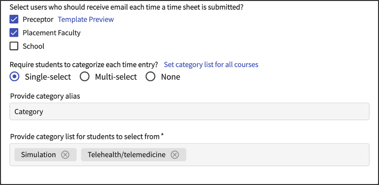Click Set category list for all courses
Screen dimensions: 379x185
pyautogui.click(x=211, y=64)
